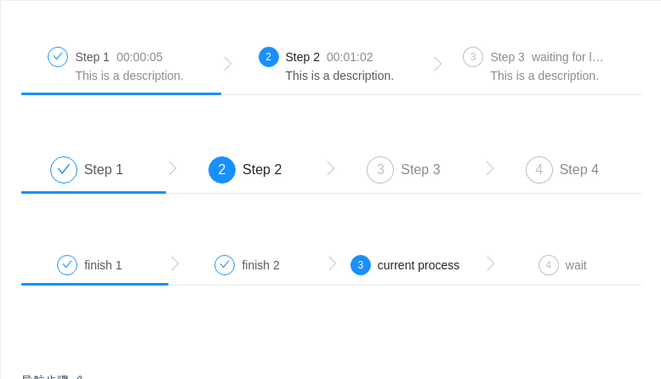The image size is (661, 379).
Task: Click the chevron arrow after finish 2
Action: point(333,263)
